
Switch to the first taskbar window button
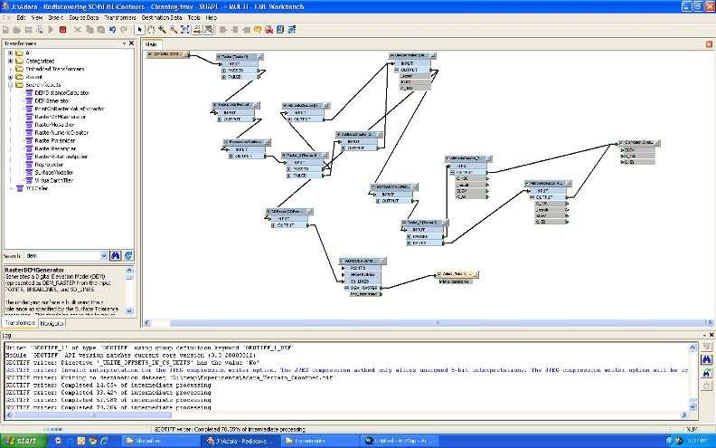161,441
